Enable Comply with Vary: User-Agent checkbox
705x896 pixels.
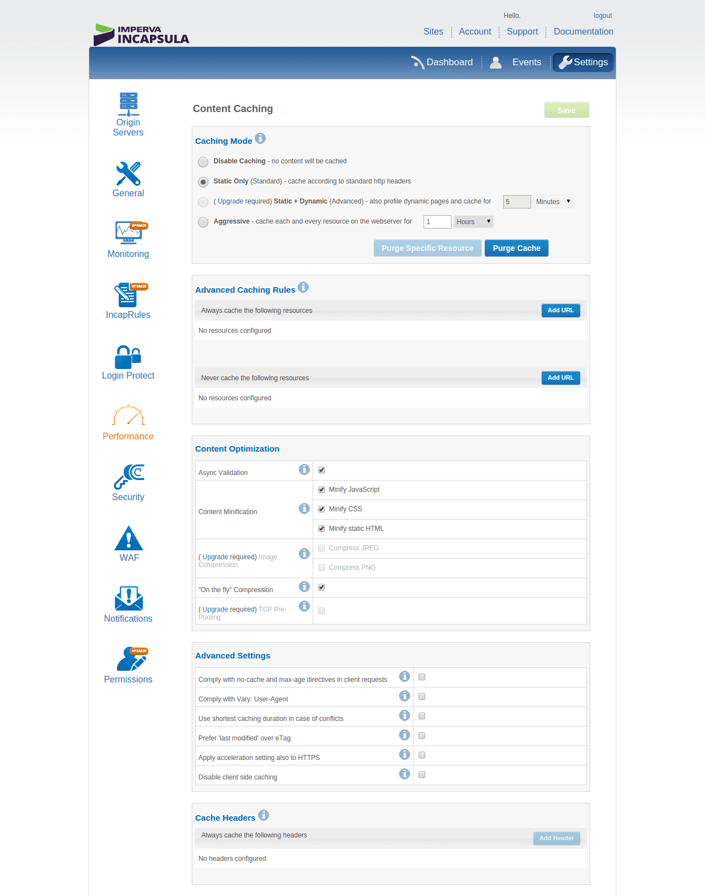coord(422,696)
